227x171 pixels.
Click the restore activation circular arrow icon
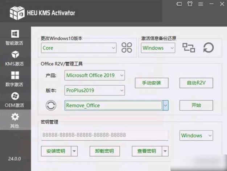click(x=209, y=48)
